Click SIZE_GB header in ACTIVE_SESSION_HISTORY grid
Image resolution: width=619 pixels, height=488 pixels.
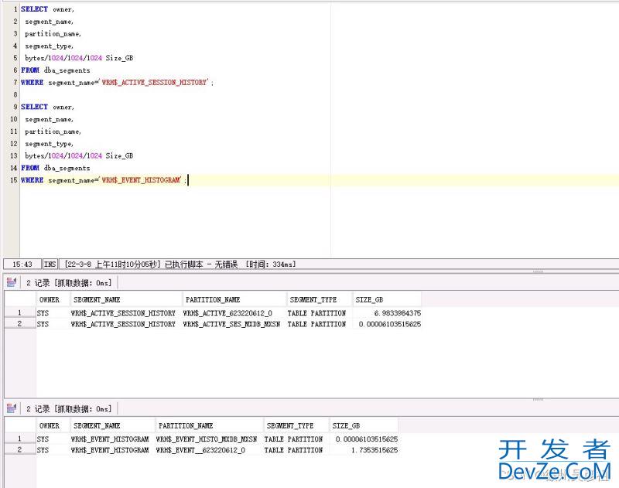[x=387, y=299]
